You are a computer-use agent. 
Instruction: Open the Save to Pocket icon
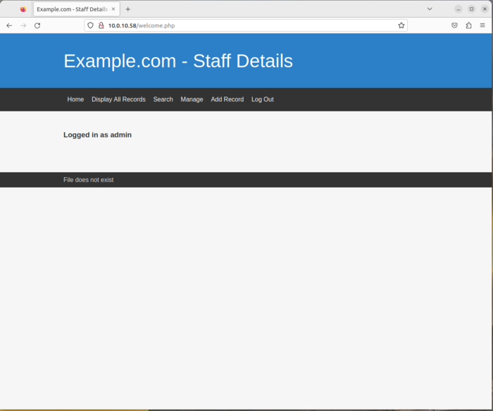(x=454, y=25)
